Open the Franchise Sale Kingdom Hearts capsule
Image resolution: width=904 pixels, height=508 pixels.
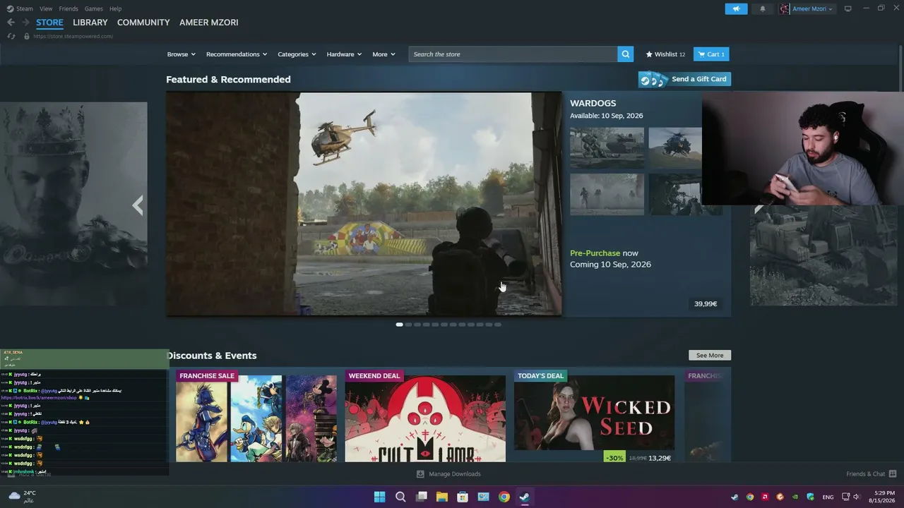click(x=256, y=416)
